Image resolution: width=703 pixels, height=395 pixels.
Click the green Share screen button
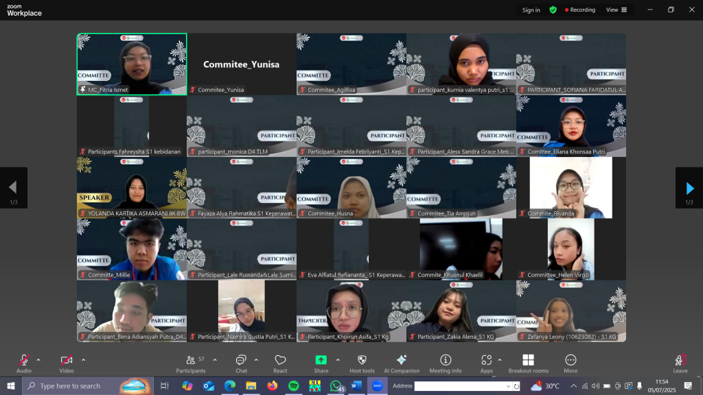[321, 363]
